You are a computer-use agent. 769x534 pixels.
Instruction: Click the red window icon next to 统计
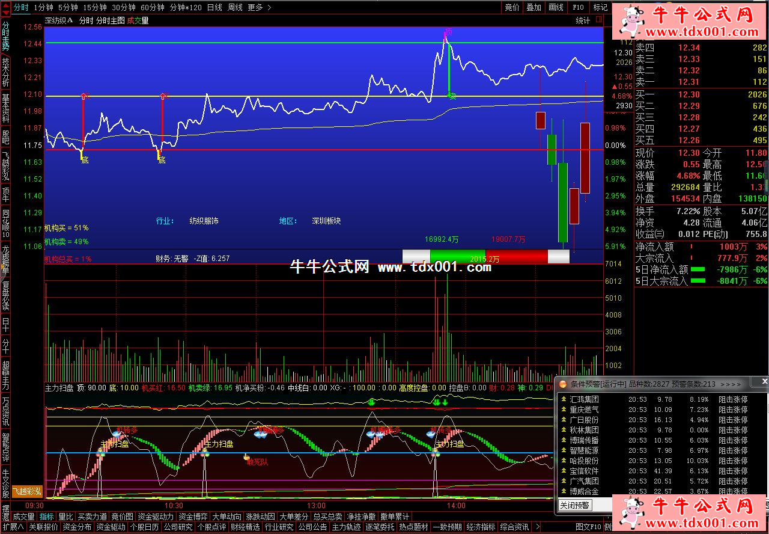tap(598, 20)
